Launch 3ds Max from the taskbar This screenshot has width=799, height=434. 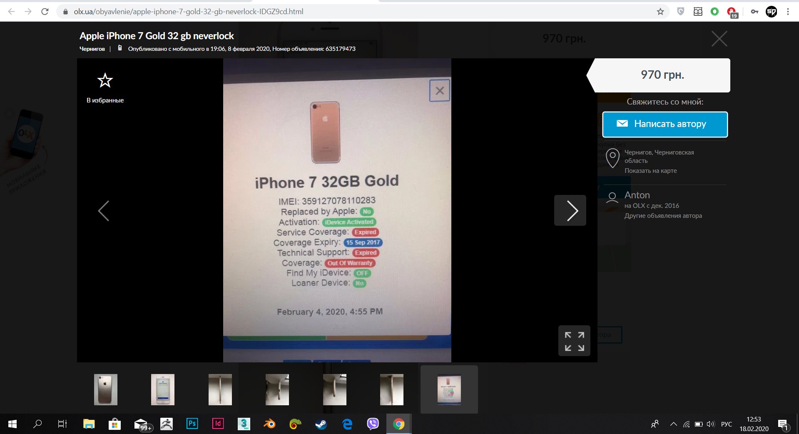pyautogui.click(x=244, y=424)
